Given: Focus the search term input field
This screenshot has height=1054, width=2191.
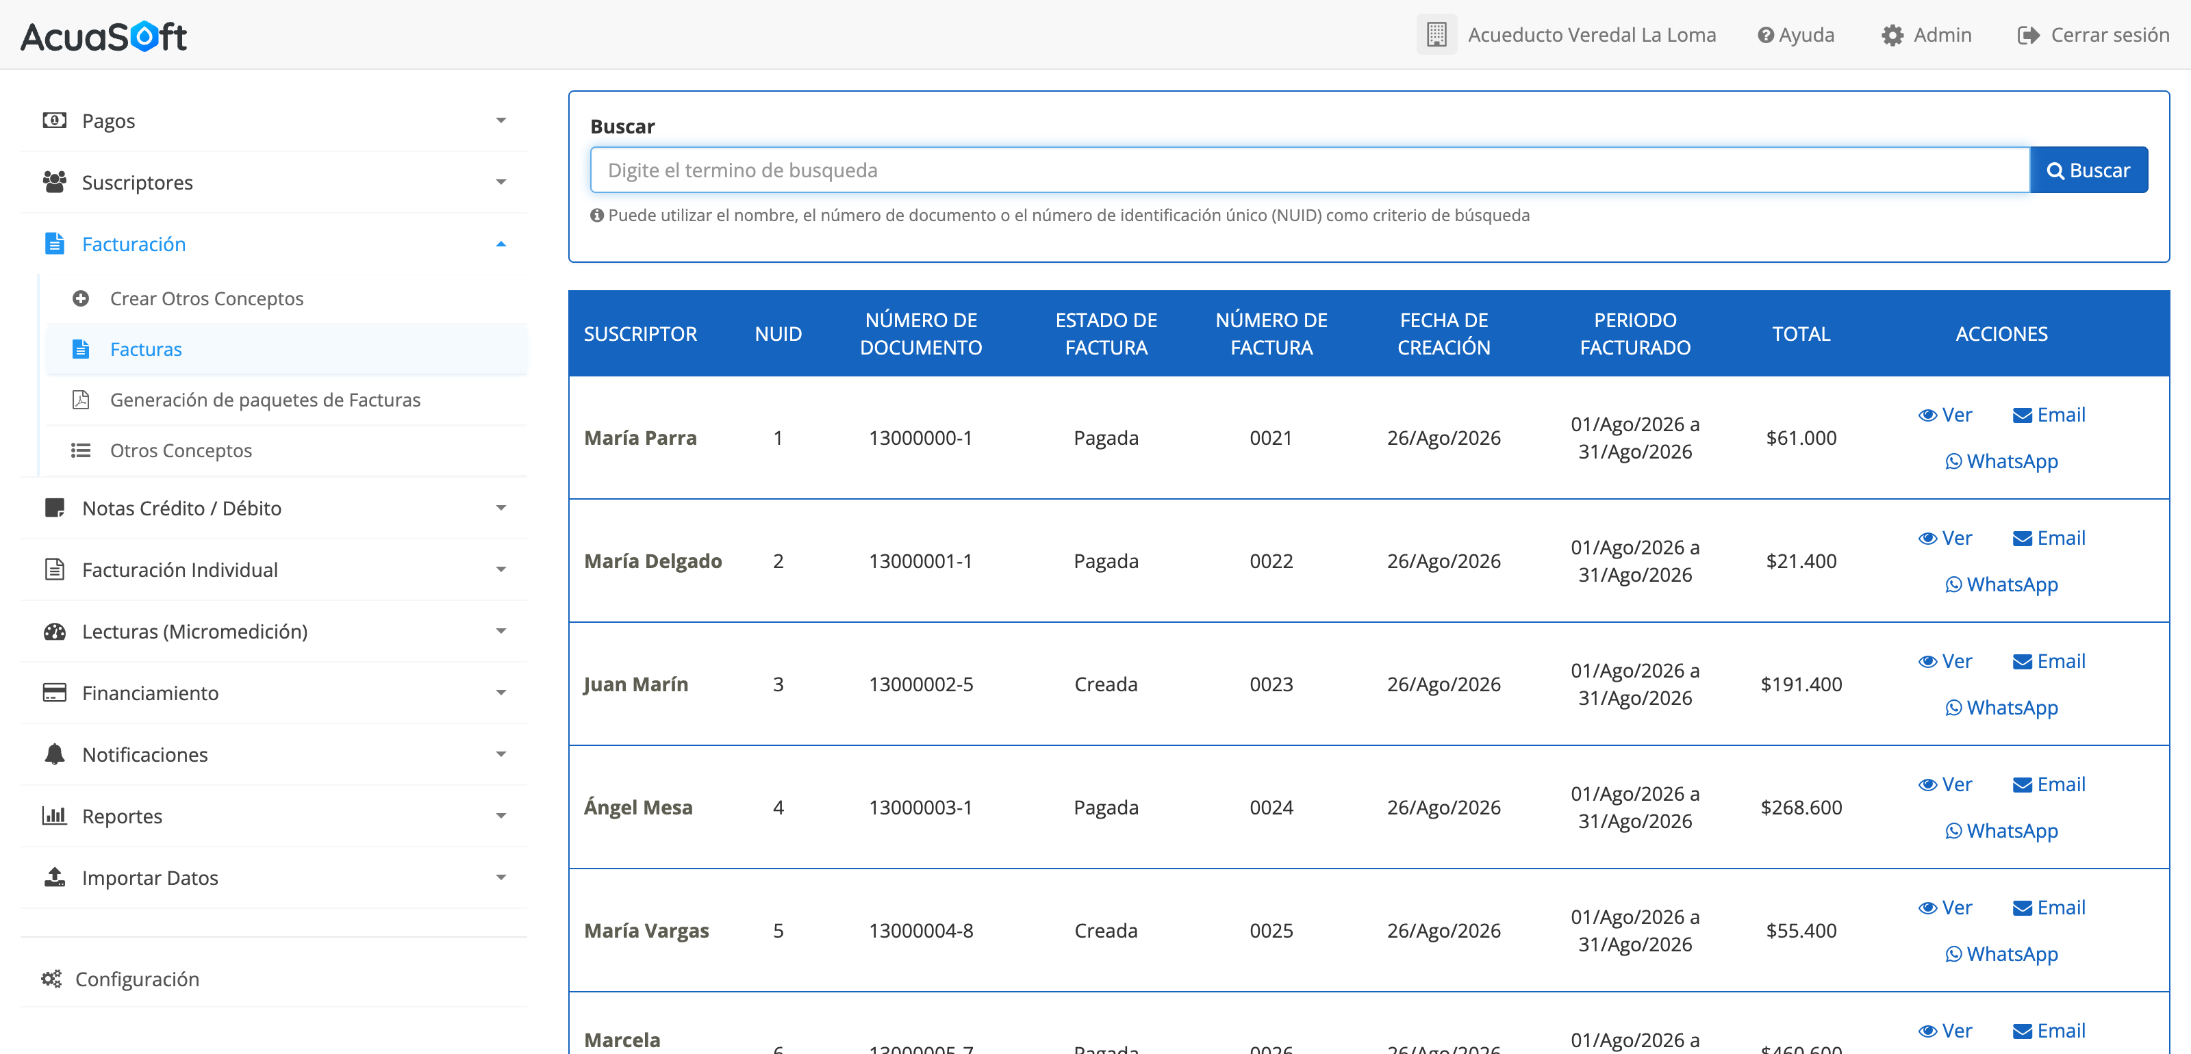Looking at the screenshot, I should pyautogui.click(x=1310, y=170).
